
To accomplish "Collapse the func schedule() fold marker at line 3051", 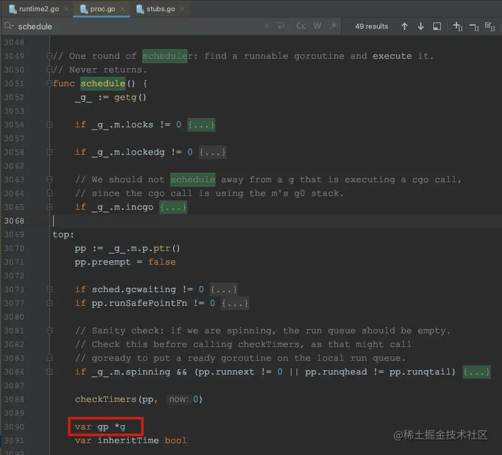I will [49, 84].
